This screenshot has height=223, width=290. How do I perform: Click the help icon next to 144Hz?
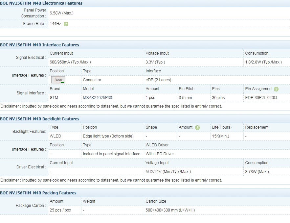click(66, 24)
